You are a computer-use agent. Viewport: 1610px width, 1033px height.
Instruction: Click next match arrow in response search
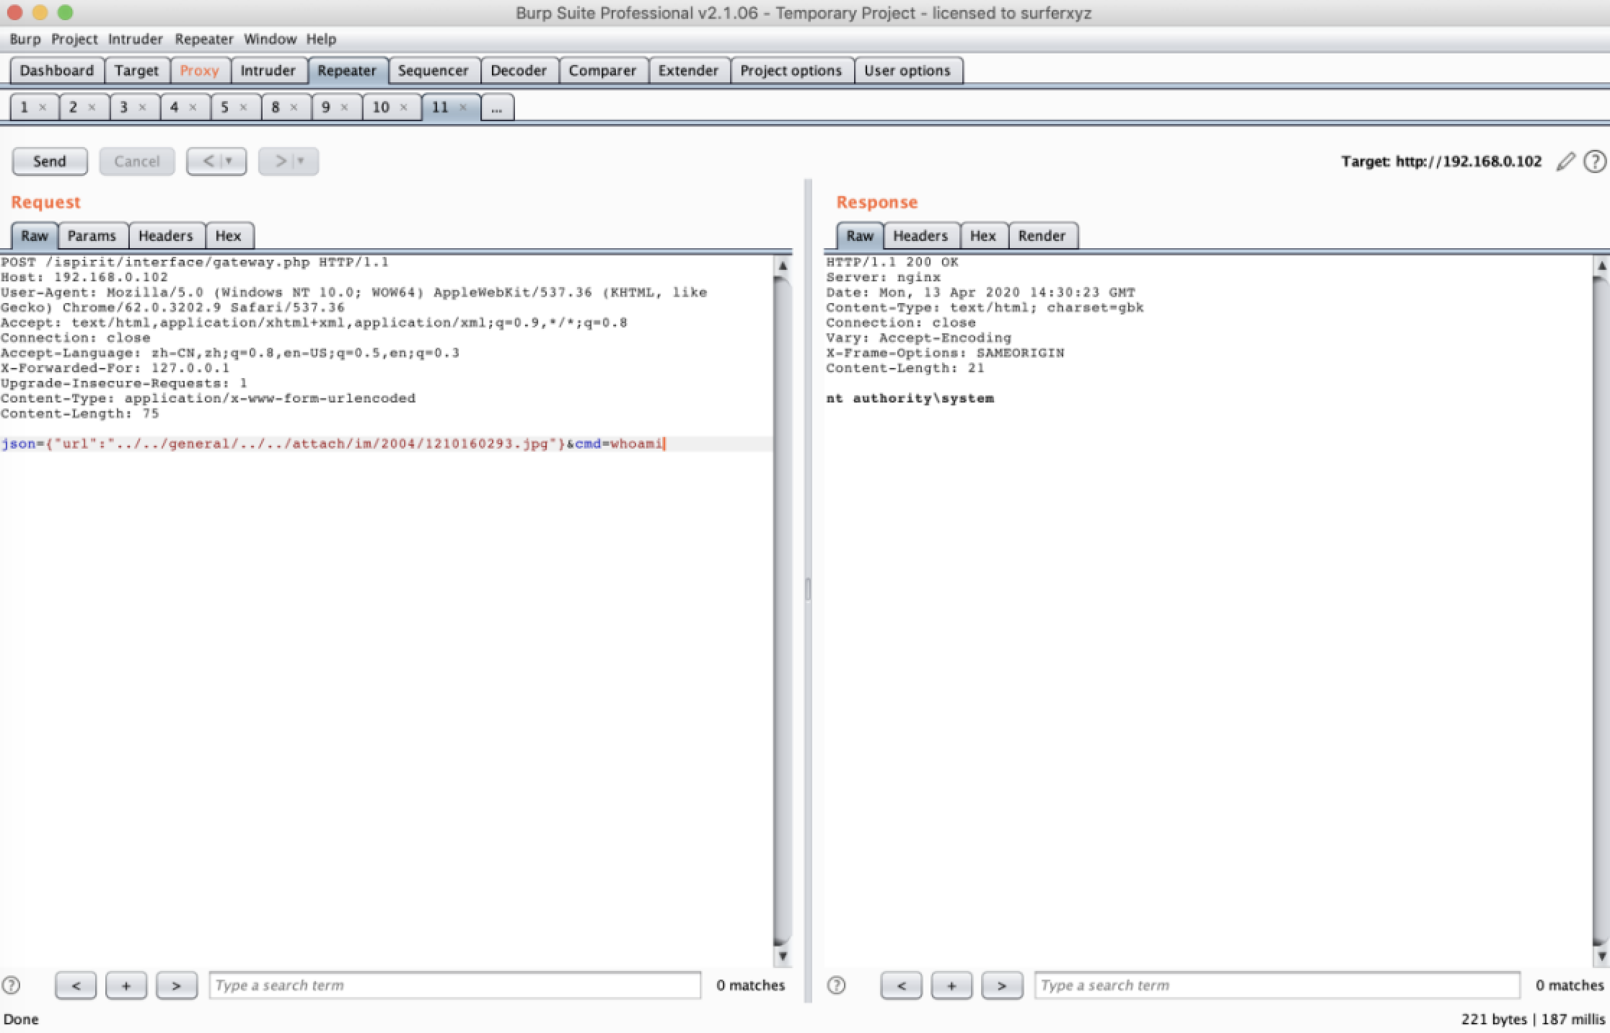click(1001, 985)
